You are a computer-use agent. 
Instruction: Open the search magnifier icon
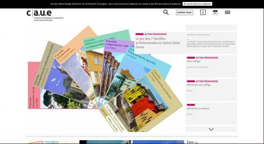pos(166,12)
